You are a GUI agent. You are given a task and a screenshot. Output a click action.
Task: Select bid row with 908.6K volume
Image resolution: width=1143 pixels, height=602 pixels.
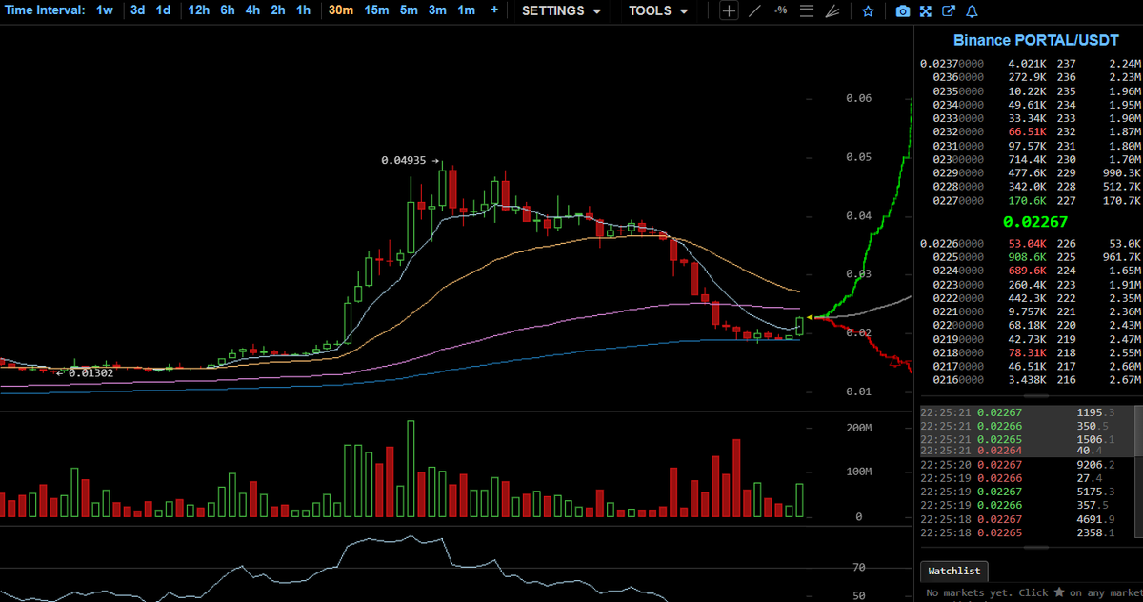tap(1030, 256)
